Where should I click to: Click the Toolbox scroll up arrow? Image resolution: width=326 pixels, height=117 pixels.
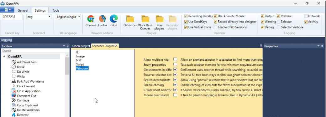[67, 55]
